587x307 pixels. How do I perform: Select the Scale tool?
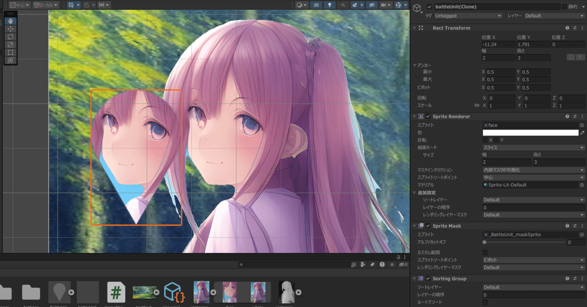point(10,44)
